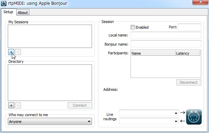The height and width of the screenshot is (133, 209).
Task: Click the Port input field
Action: (189, 27)
